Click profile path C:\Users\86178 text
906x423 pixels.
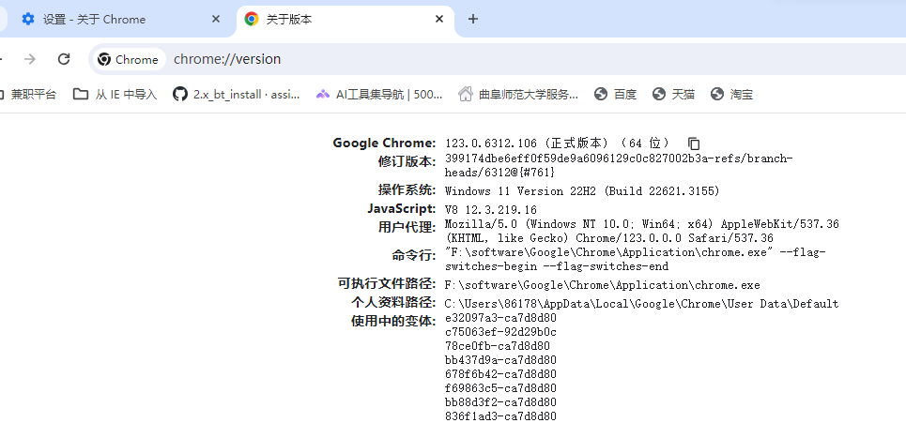coord(642,304)
